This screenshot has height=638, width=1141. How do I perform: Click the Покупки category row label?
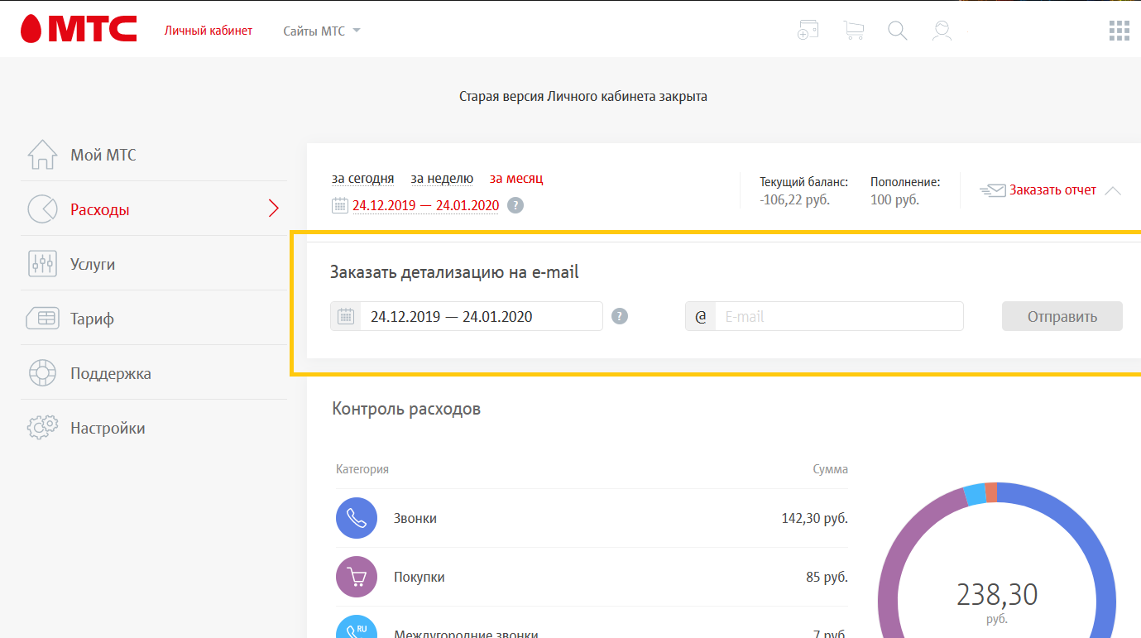click(x=419, y=577)
